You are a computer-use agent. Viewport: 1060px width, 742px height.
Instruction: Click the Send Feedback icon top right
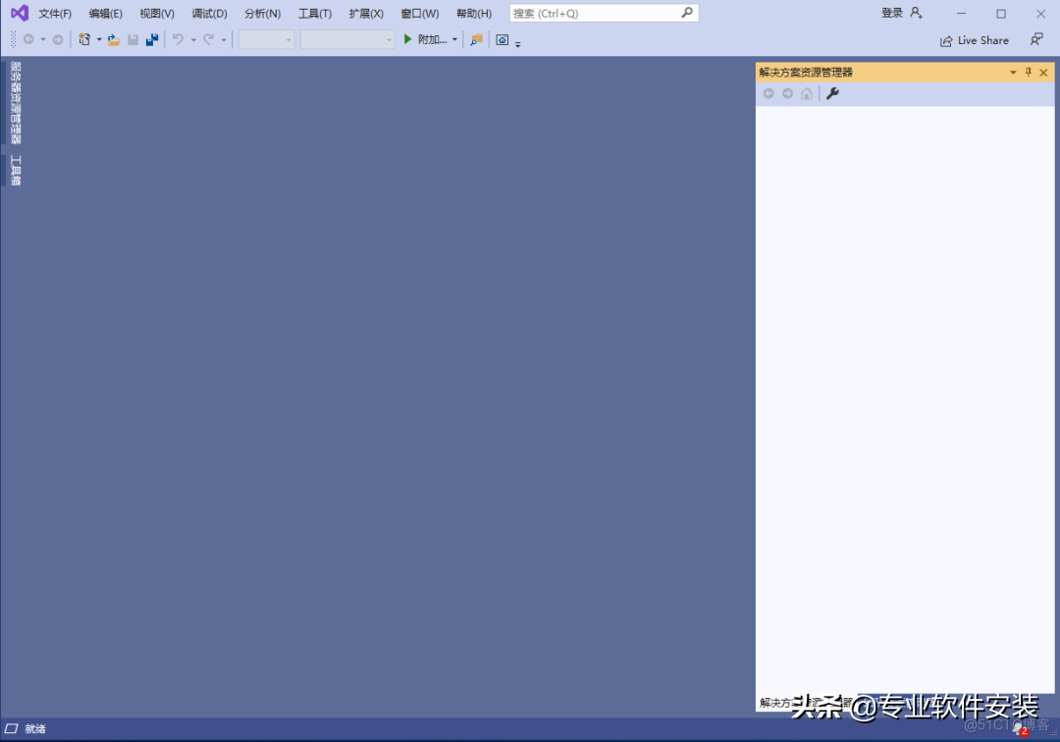point(1035,39)
